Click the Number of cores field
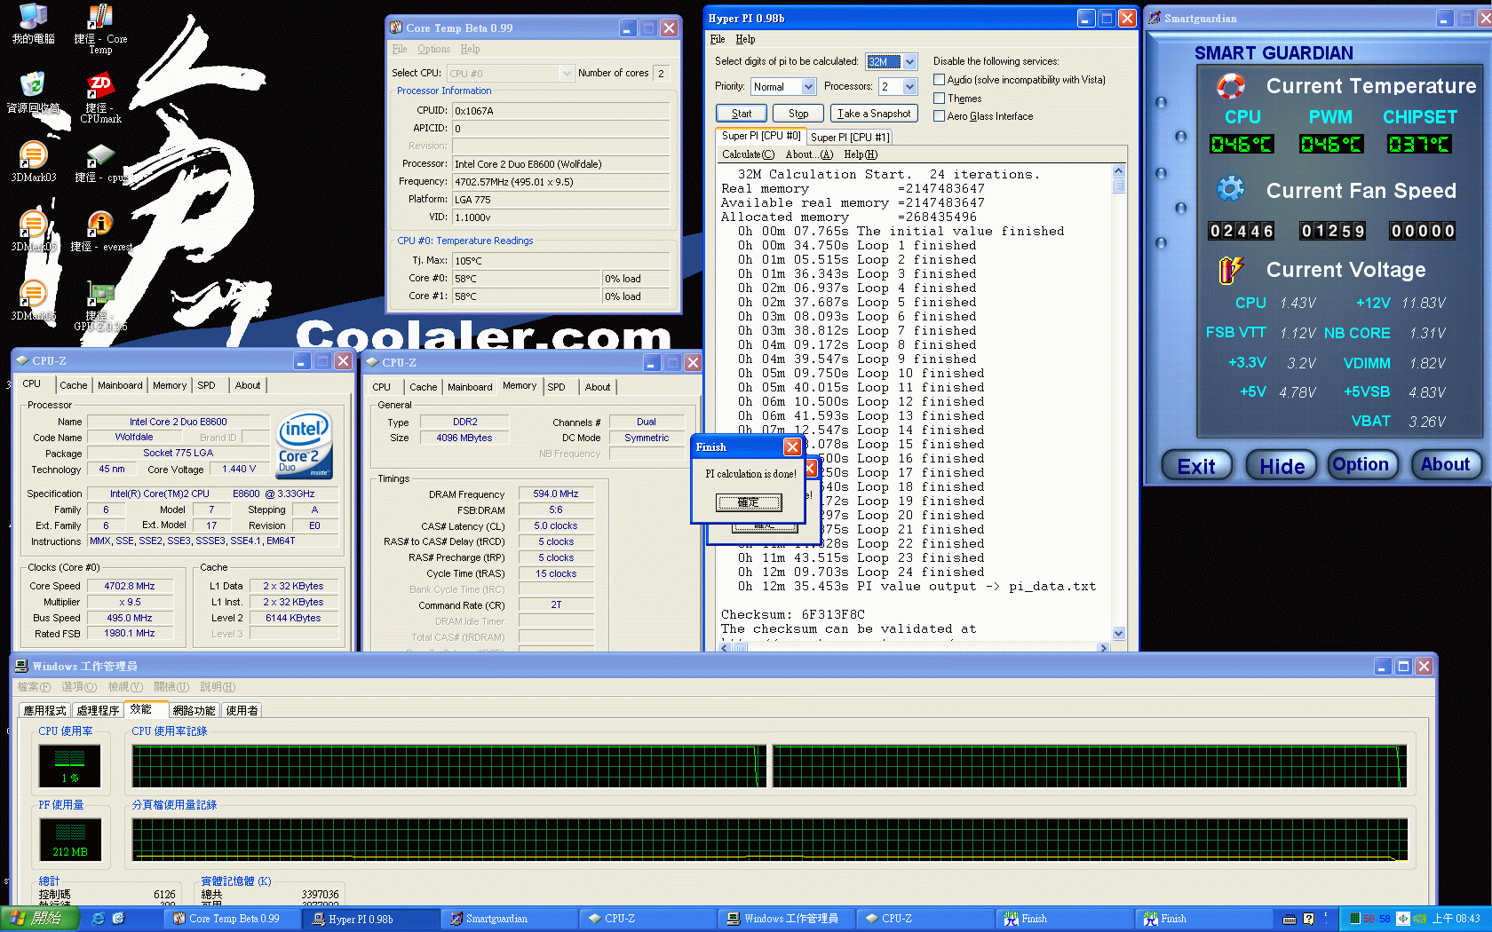1492x932 pixels. click(x=662, y=73)
